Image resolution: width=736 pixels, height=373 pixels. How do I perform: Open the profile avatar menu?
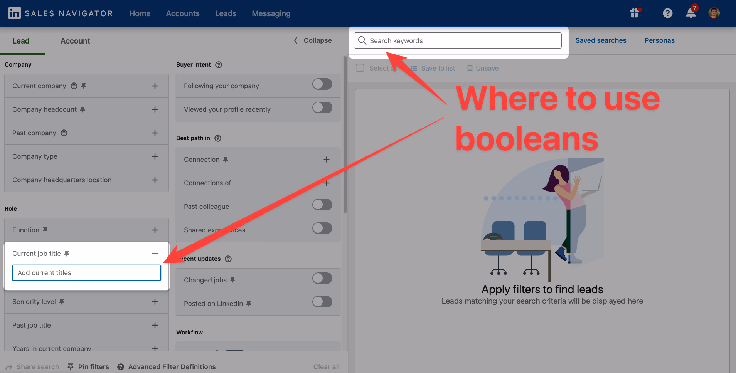714,13
